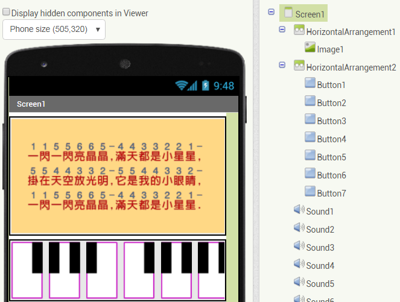400x302 pixels.
Task: Click the Screen1 component icon
Action: tap(288, 12)
